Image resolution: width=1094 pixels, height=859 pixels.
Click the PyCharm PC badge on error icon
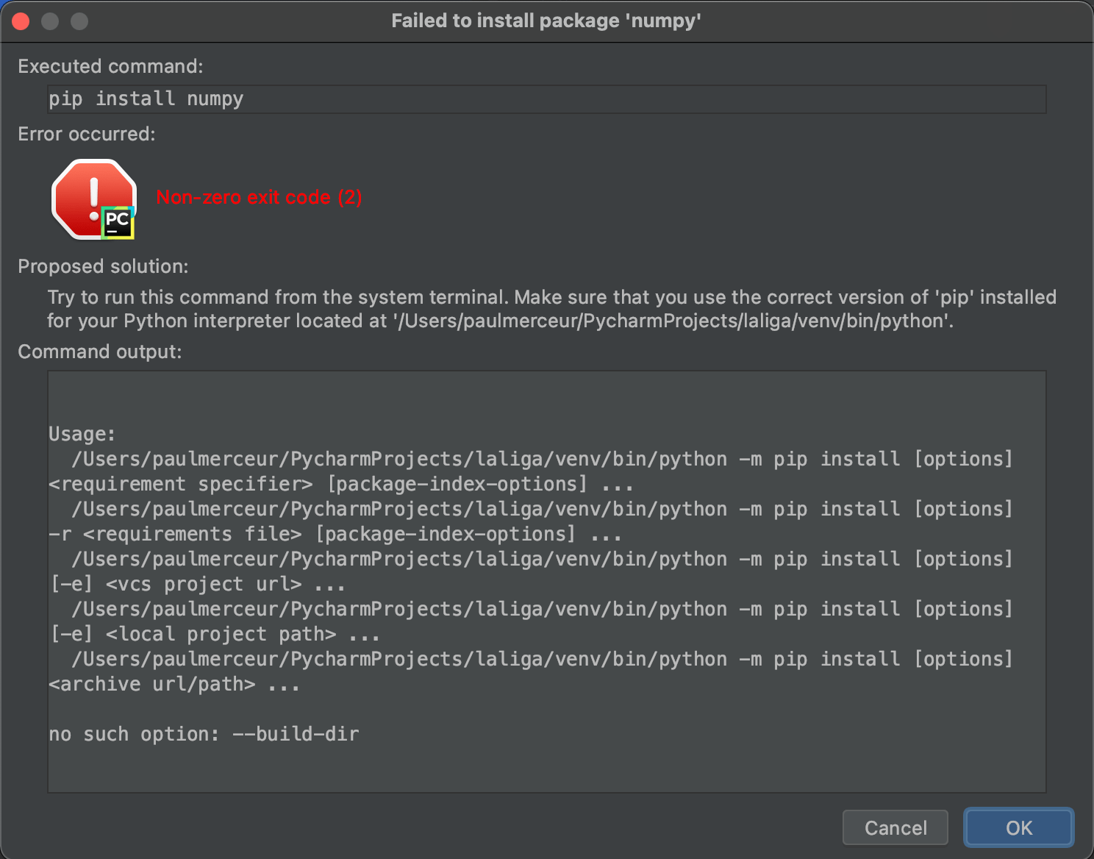pyautogui.click(x=118, y=223)
